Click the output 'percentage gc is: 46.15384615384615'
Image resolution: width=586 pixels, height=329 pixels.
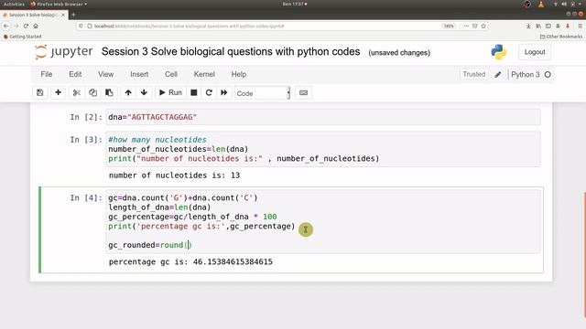tap(190, 262)
